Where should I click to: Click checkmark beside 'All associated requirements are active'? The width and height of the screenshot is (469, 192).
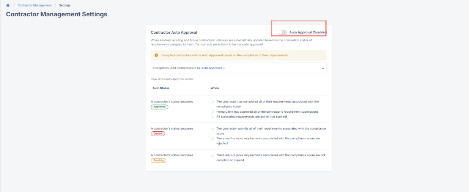click(213, 116)
